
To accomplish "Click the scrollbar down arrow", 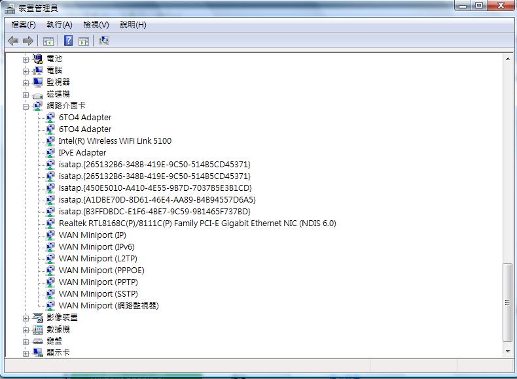I will point(508,352).
